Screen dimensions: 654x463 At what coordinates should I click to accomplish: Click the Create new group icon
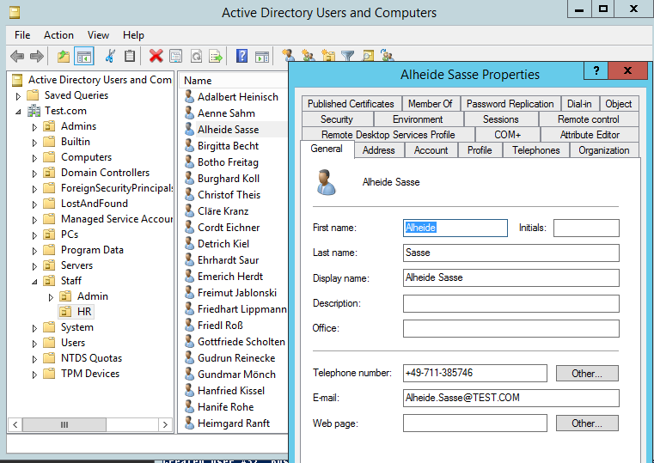[x=308, y=56]
